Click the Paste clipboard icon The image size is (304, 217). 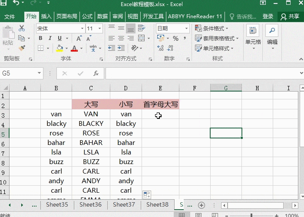[7, 35]
